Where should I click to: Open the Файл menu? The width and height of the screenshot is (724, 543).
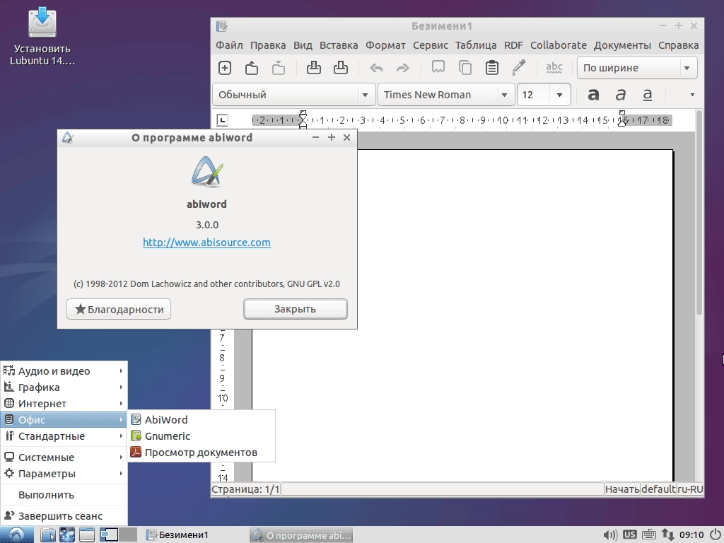coord(229,45)
